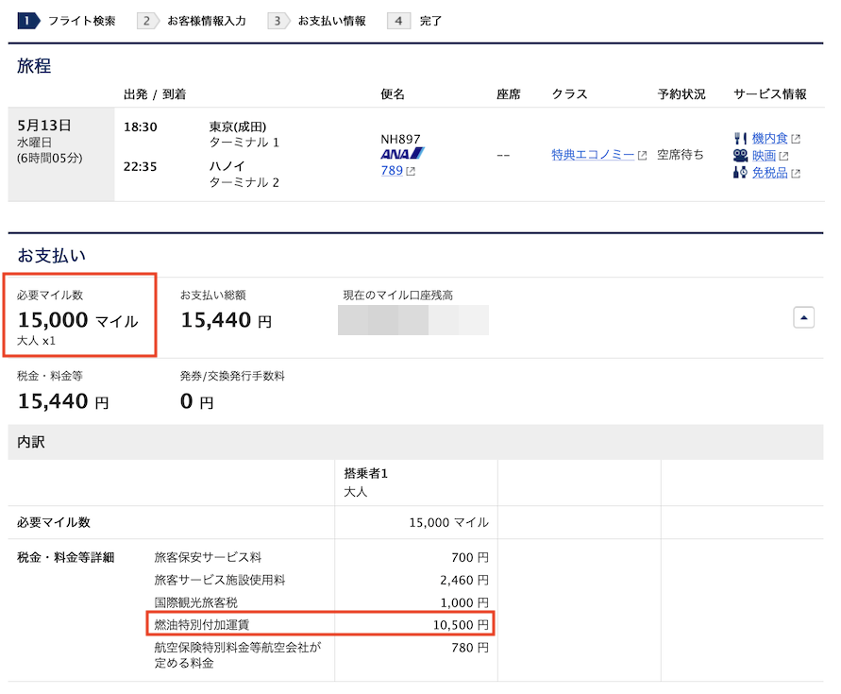The image size is (841, 694).
Task: Click the fork and knife in-flight meal icon
Action: (740, 138)
